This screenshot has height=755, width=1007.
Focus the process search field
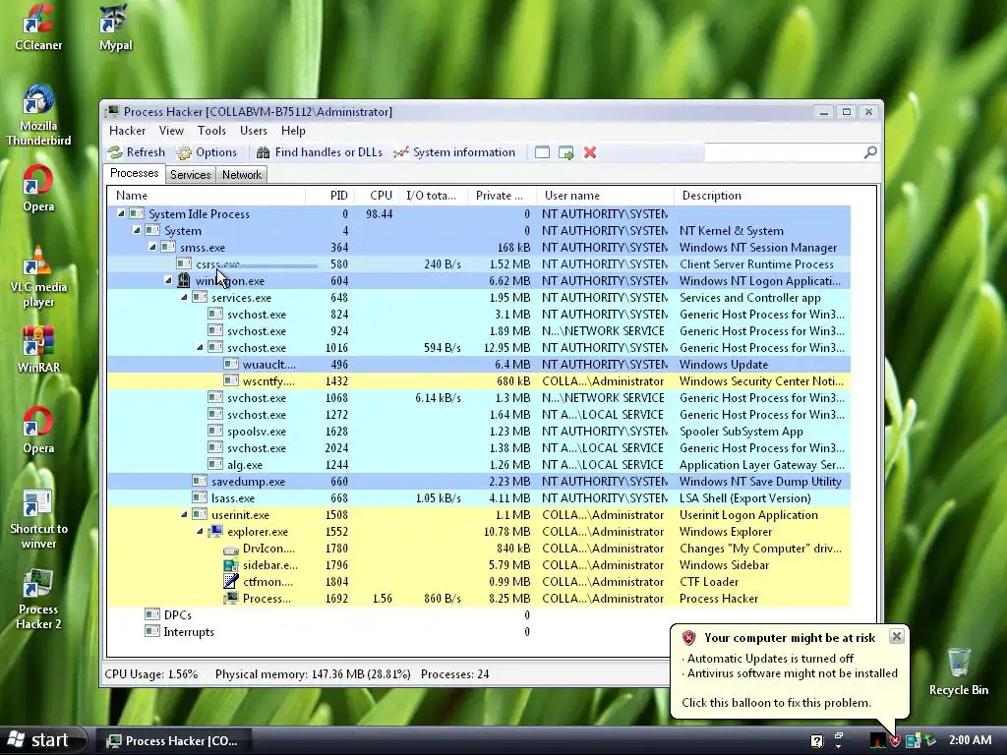784,152
